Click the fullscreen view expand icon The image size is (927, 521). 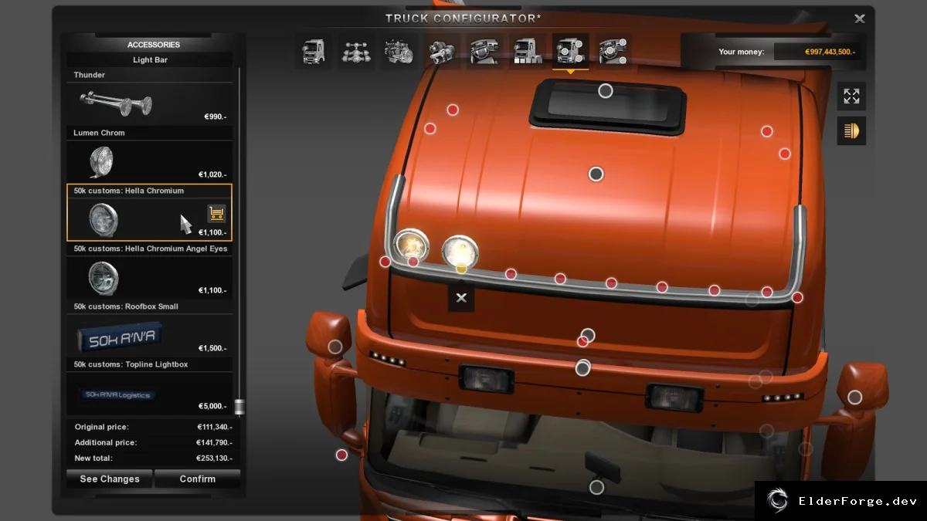coord(851,96)
